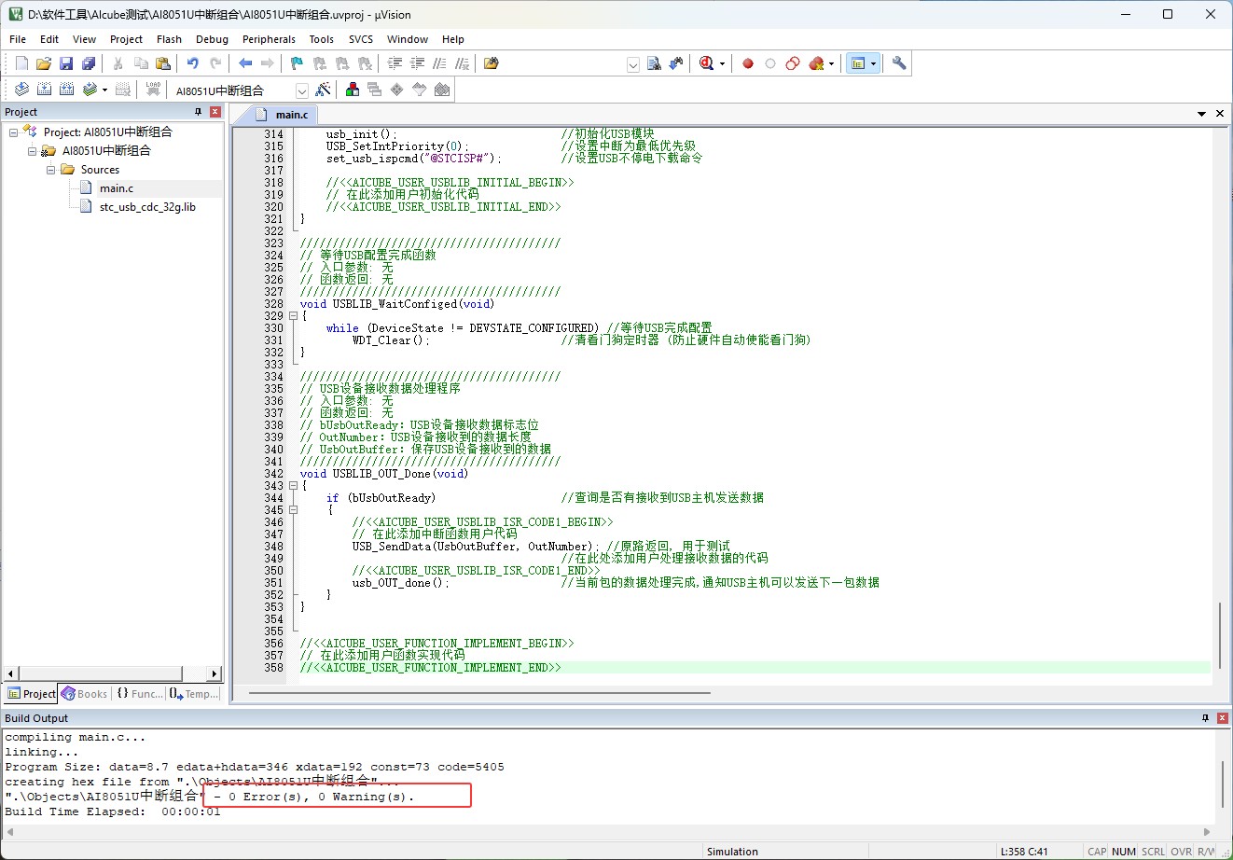Collapse the Project: AI8051U中断组合 tree node
The height and width of the screenshot is (860, 1233).
tap(13, 132)
